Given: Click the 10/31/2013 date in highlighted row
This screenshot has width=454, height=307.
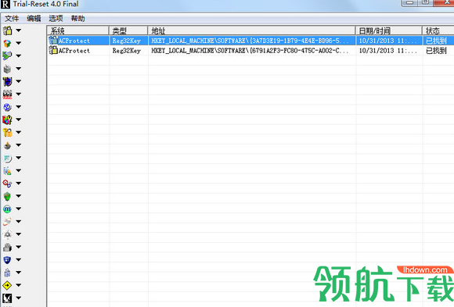Looking at the screenshot, I should (x=387, y=41).
